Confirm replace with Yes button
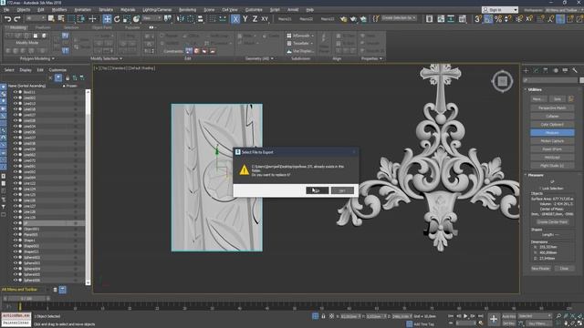The height and width of the screenshot is (328, 584). pyautogui.click(x=318, y=190)
